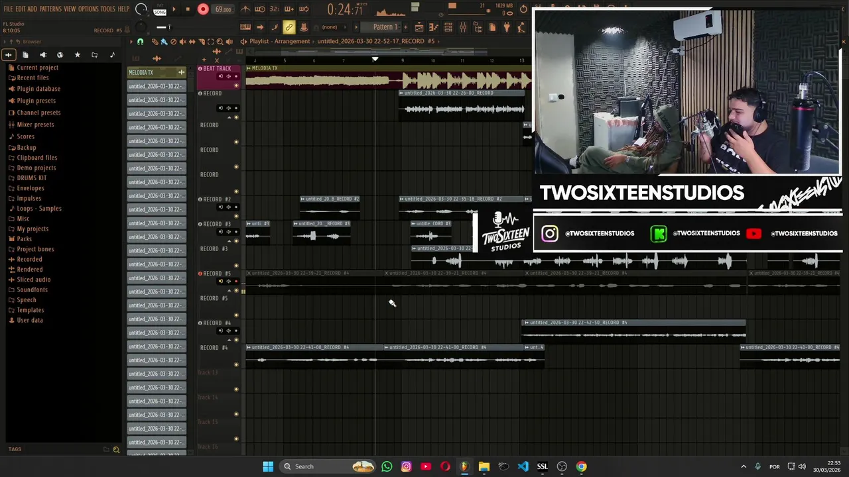Image resolution: width=849 pixels, height=477 pixels.
Task: Select the playlist Playback speaker tool
Action: coord(229,41)
